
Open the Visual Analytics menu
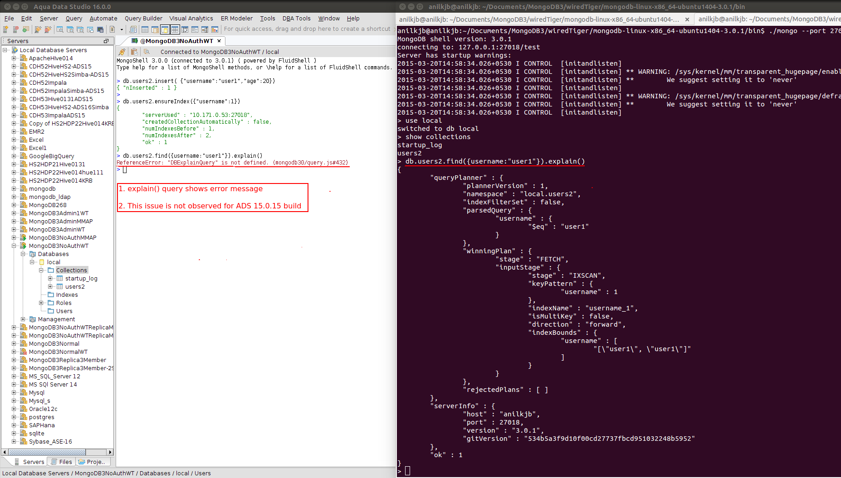(191, 18)
